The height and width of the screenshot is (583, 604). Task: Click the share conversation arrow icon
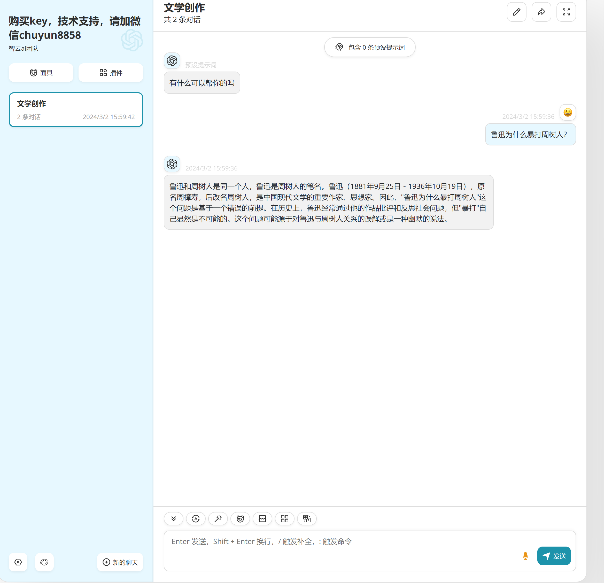(541, 12)
